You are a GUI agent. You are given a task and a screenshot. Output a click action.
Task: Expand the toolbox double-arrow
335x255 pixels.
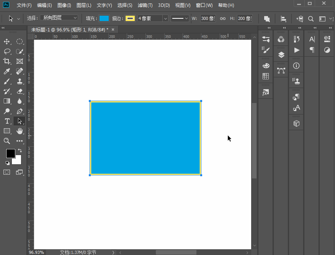pos(3,28)
